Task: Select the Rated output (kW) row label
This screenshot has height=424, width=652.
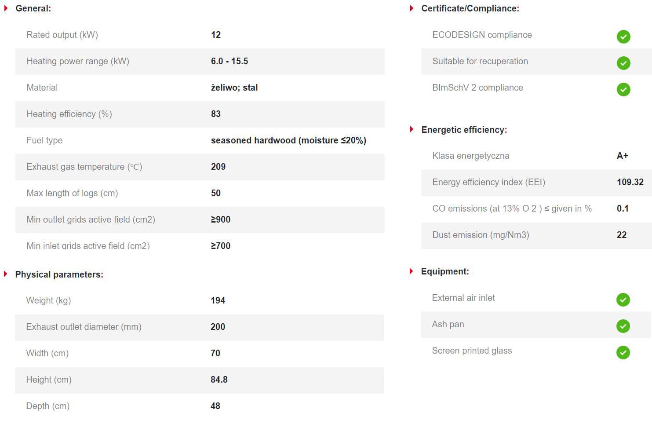Action: [x=62, y=35]
